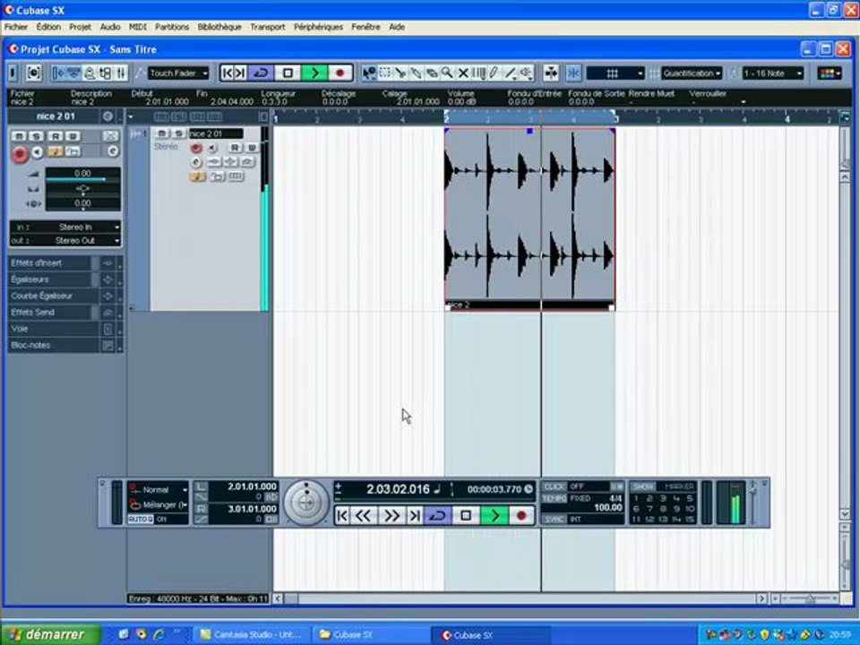Enable record on track nice 2 01
Screen dimensions: 860x645
coord(196,148)
